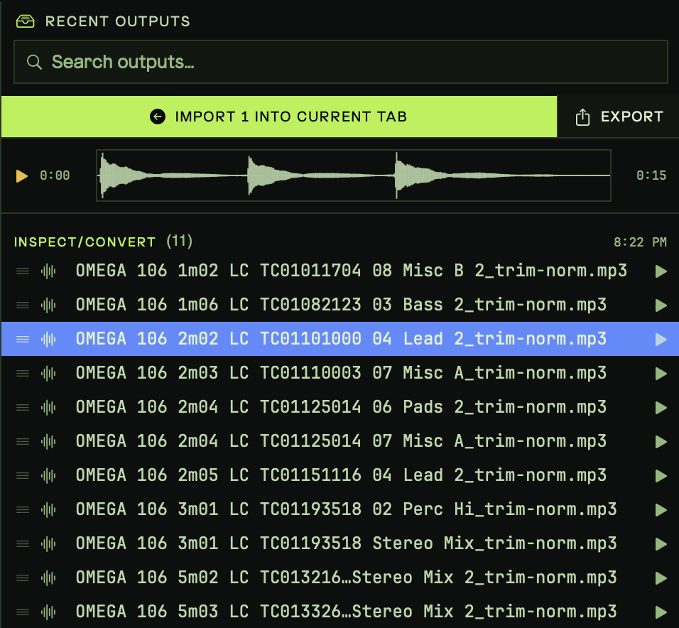Select file 1m06 TC01082123 03 Bass 2
This screenshot has width=679, height=628.
coord(341,305)
